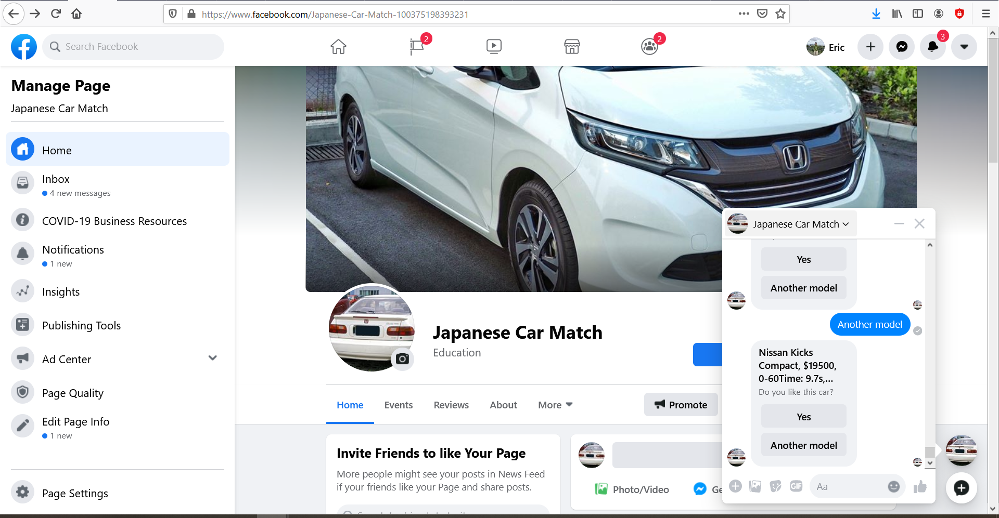This screenshot has width=999, height=518.
Task: Open Edit Page Info
Action: click(x=118, y=428)
